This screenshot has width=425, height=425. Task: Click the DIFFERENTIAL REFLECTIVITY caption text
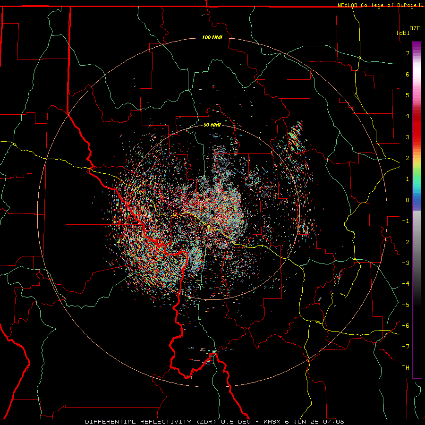(138, 422)
